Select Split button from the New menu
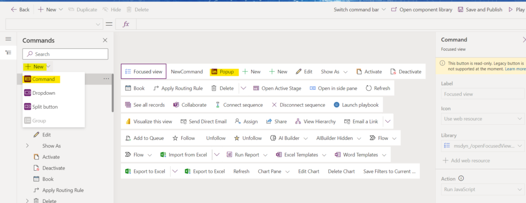The height and width of the screenshot is (203, 526). [x=53, y=107]
